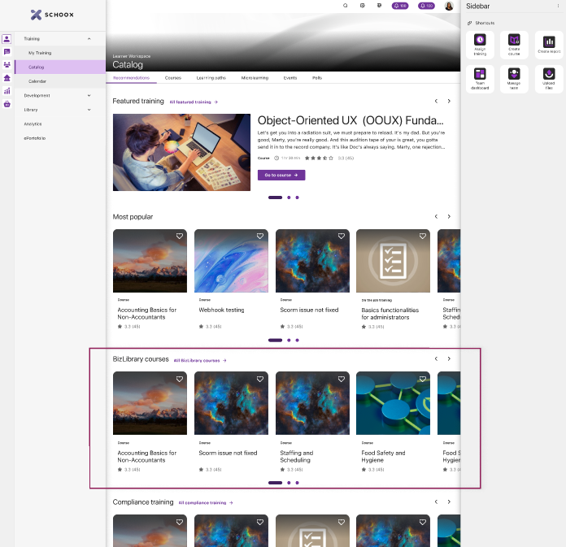Viewport: 566px width, 547px height.
Task: Open the Assign training shortcut
Action: click(x=480, y=44)
